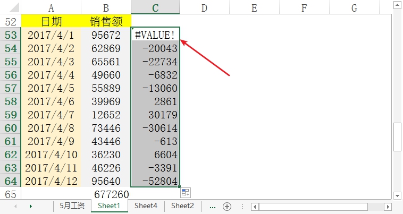Click the #VALUE! error cell
The height and width of the screenshot is (214, 403).
155,35
